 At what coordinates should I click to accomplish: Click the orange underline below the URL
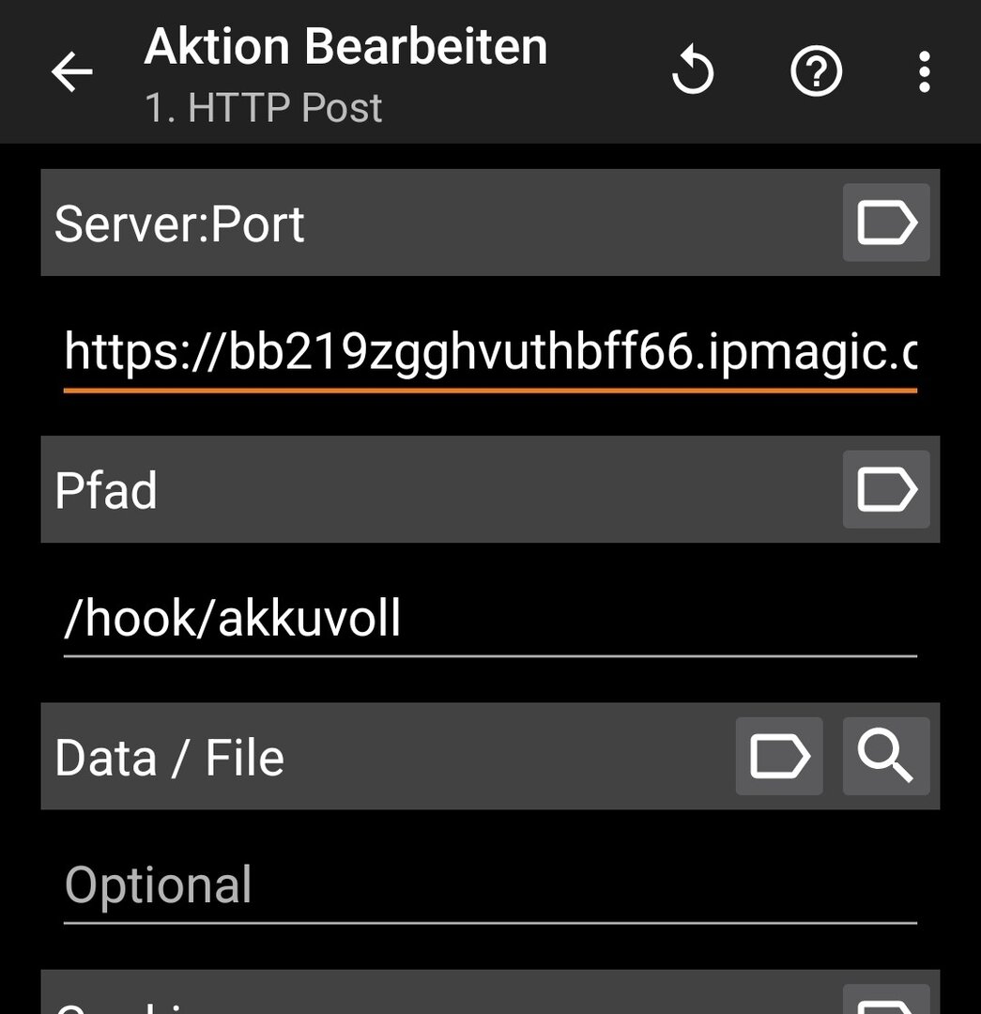pyautogui.click(x=488, y=389)
